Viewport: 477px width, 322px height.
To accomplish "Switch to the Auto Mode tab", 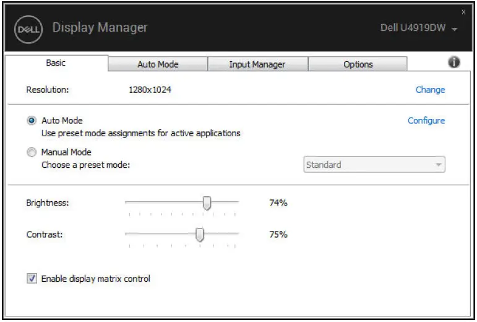I will pos(158,64).
